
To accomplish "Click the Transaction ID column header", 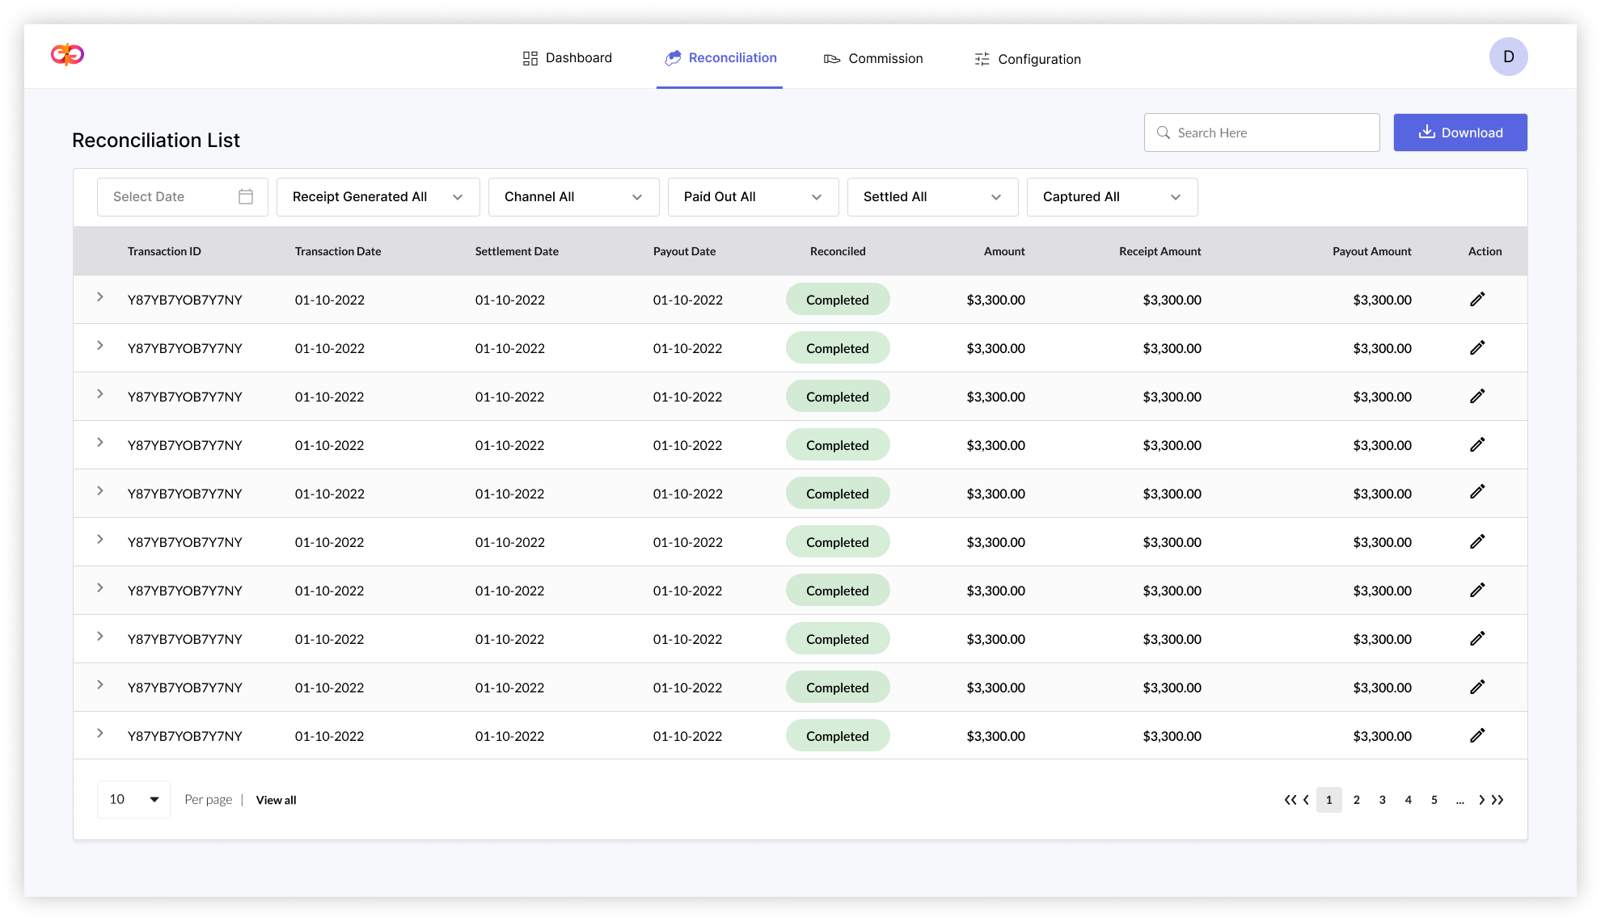I will coord(164,251).
